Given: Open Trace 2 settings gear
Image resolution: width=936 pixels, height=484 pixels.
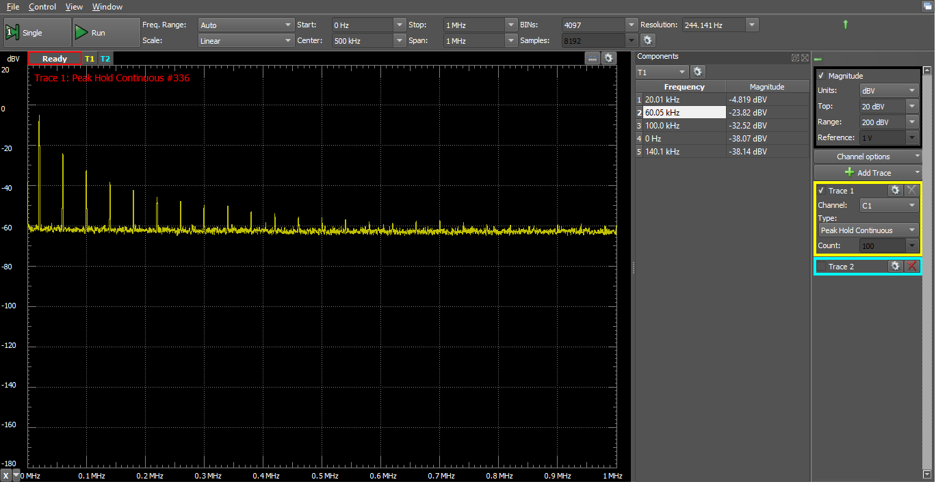Looking at the screenshot, I should pyautogui.click(x=896, y=266).
